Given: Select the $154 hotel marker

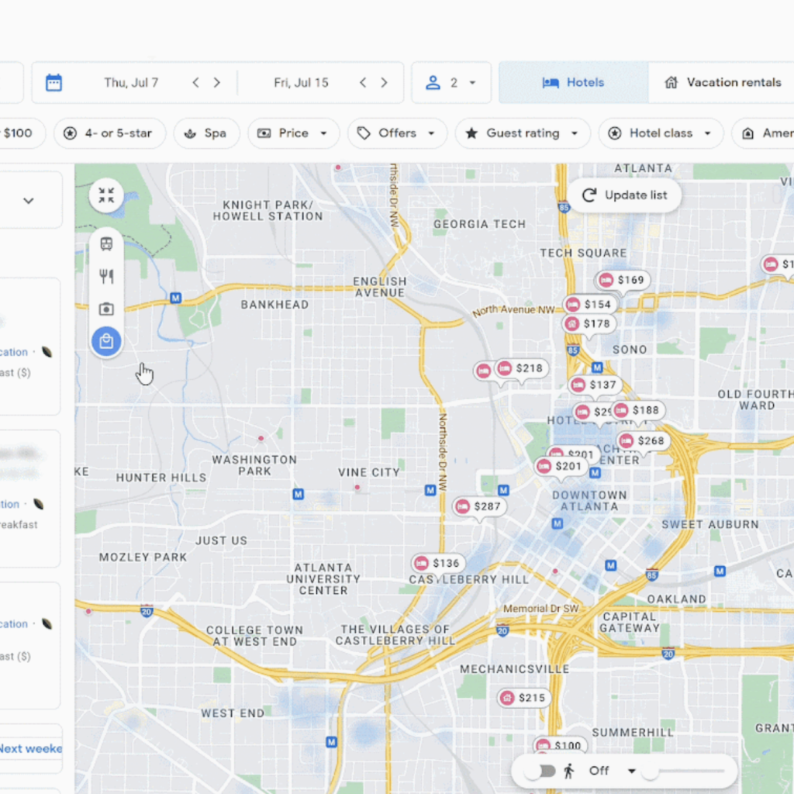Looking at the screenshot, I should point(590,304).
